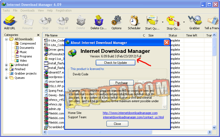Image resolution: width=220 pixels, height=137 pixels.
Task: Sort by the Time left column header
Action: tap(194, 35)
